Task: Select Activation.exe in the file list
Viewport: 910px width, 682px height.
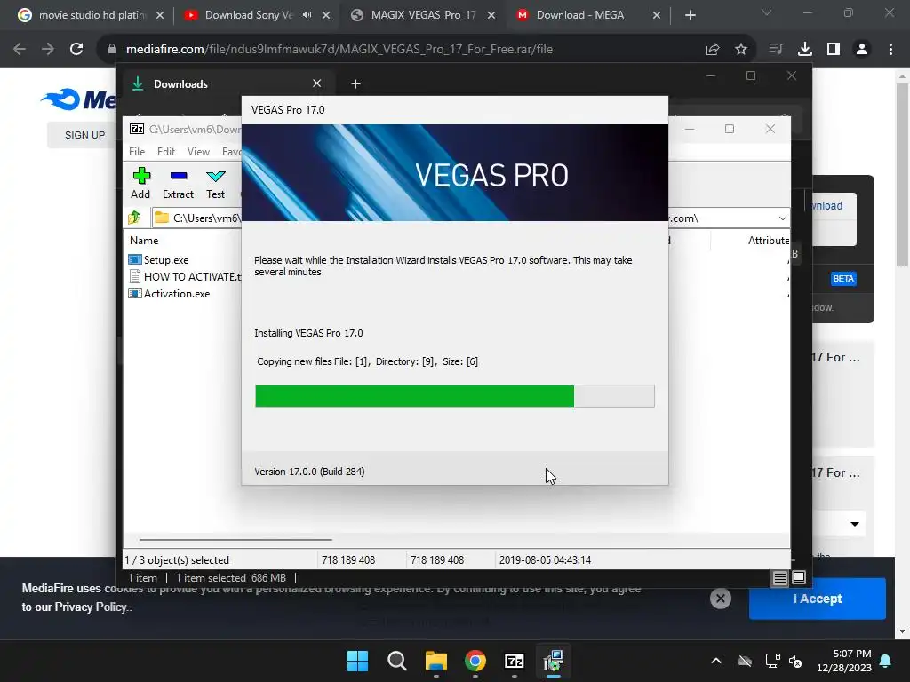Action: coord(177,293)
